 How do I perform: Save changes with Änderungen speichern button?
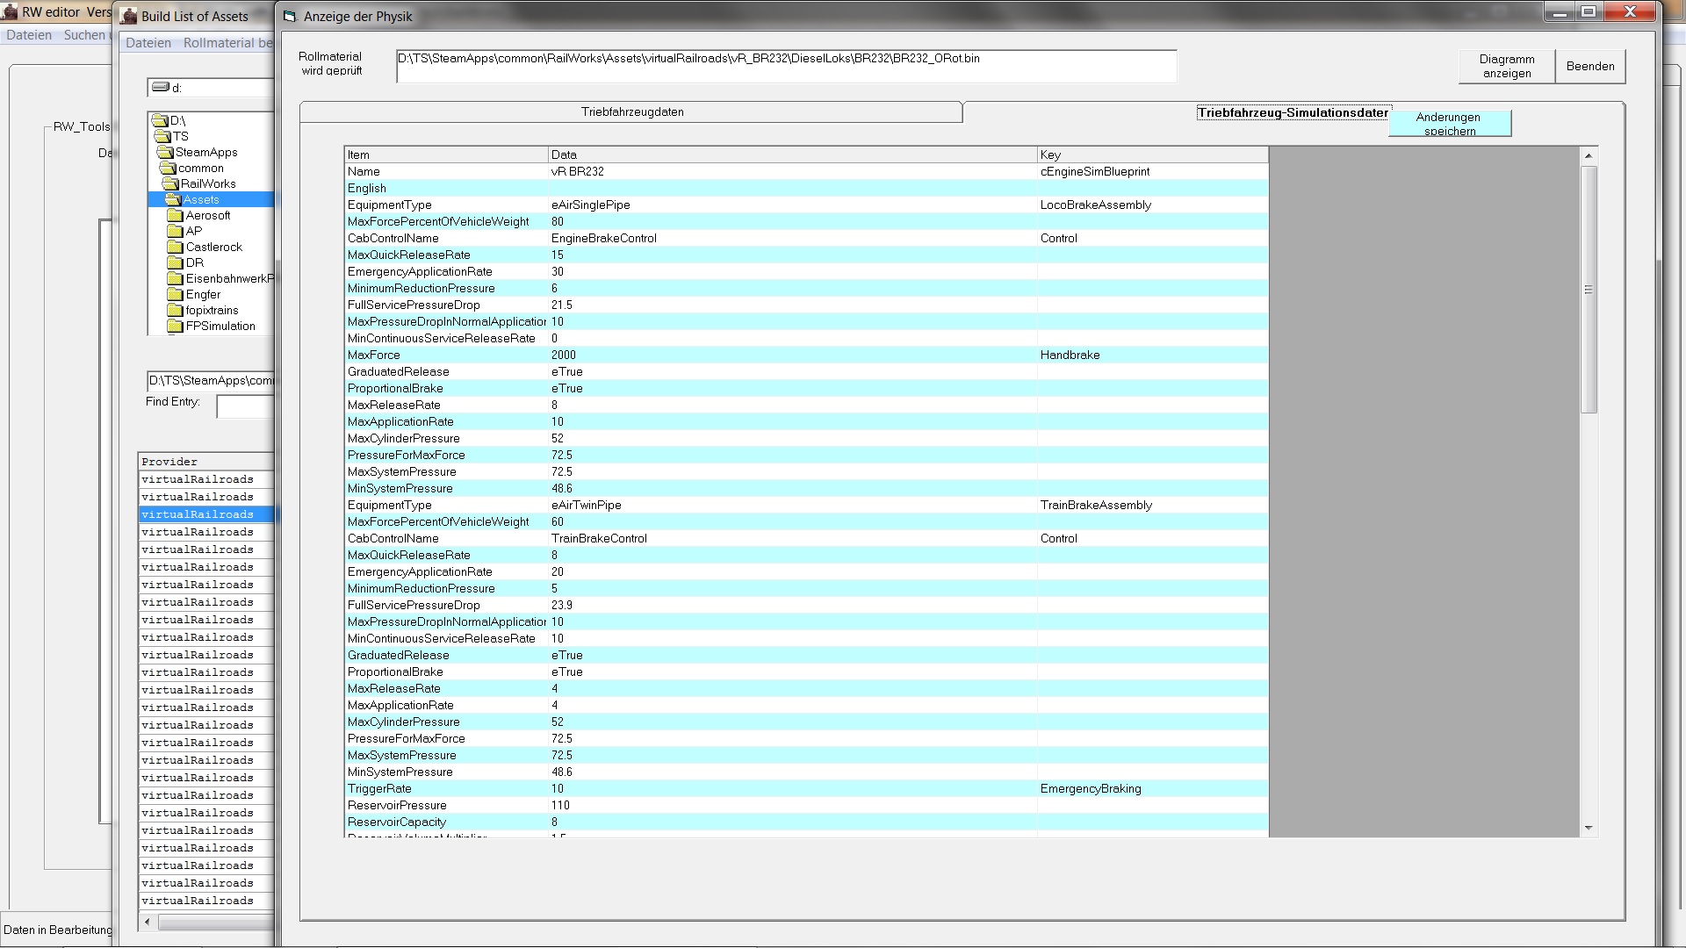coord(1449,123)
